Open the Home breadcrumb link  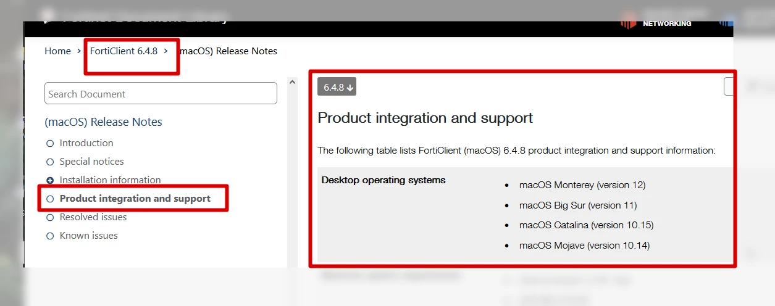click(57, 51)
